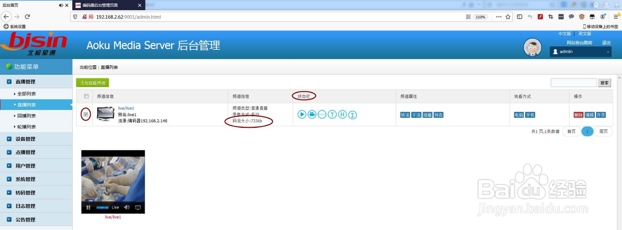Expand the 公告管理 menu section

[x=36, y=220]
